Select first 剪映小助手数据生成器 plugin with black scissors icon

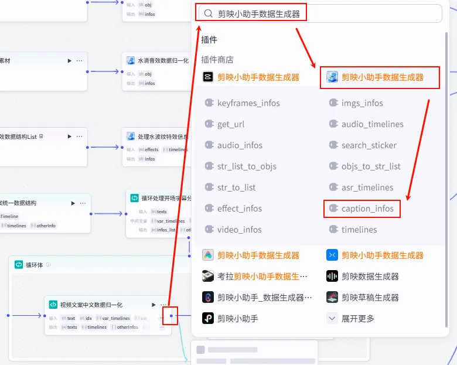pyautogui.click(x=251, y=77)
